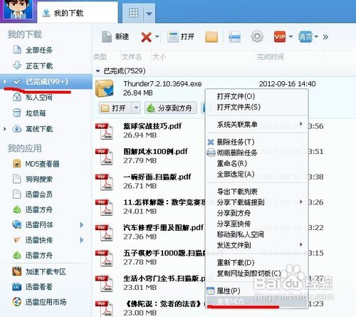Open the 我的下载 tab
This screenshot has width=356, height=317.
(78, 13)
